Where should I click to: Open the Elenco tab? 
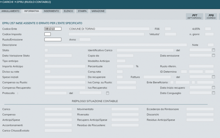click(x=68, y=11)
